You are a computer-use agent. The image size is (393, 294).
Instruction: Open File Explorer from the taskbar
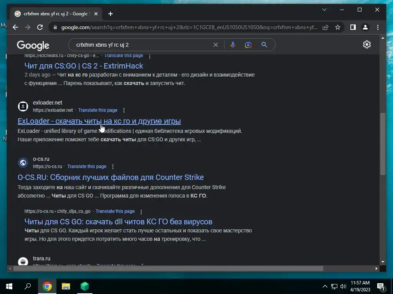click(x=66, y=286)
